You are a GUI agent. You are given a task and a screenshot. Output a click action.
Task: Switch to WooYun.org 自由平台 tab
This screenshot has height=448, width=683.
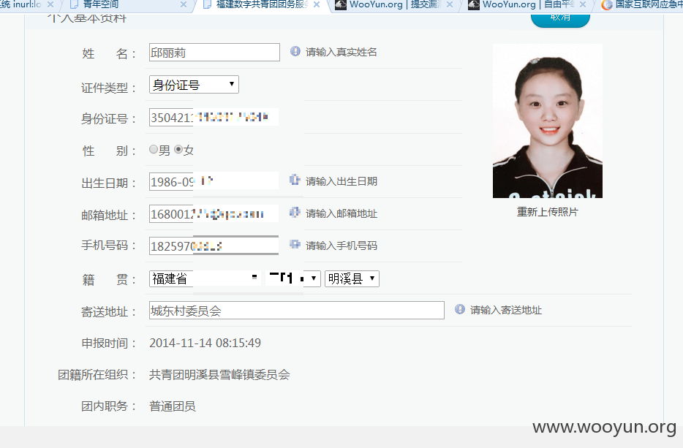(x=527, y=5)
